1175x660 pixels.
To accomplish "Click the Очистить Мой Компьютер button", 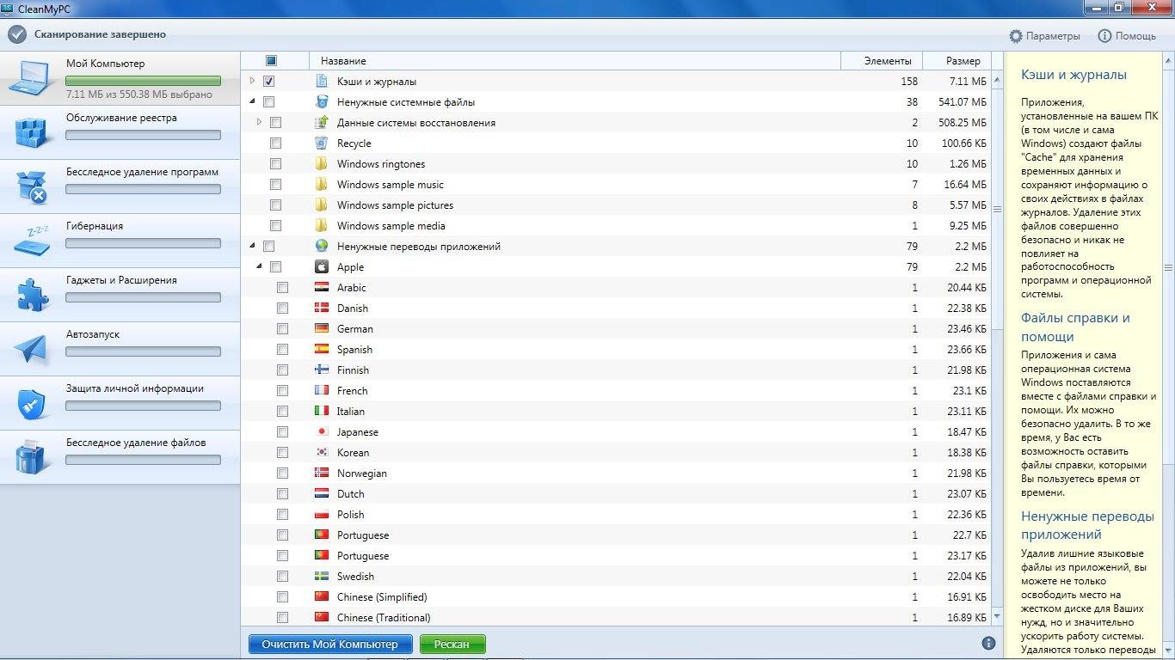I will click(x=330, y=644).
